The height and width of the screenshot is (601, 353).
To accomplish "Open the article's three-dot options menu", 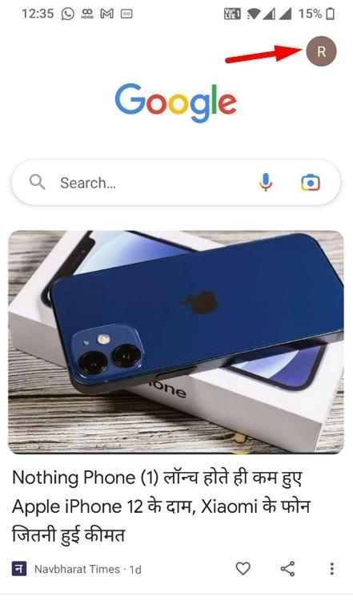I will point(331,569).
